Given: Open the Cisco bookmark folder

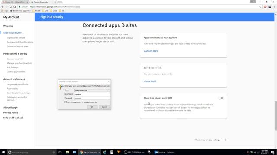Looking at the screenshot, I should 54,11.
